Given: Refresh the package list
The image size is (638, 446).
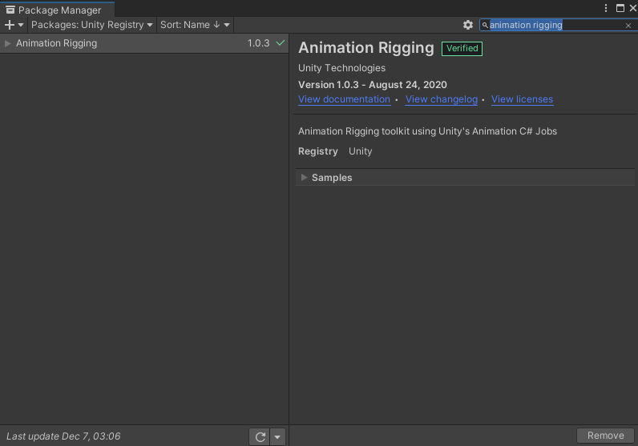Looking at the screenshot, I should pos(260,436).
